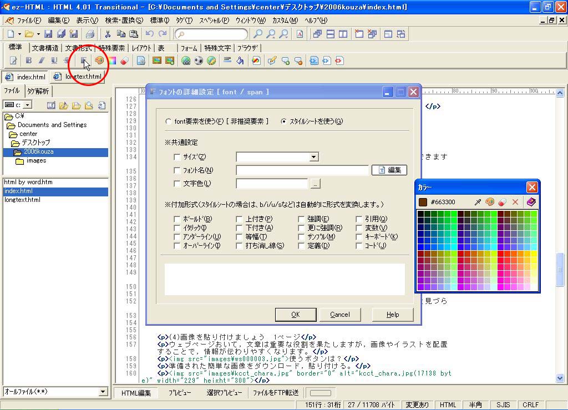Viewport: 568px width, 410px height.
Task: Click the '...' browse button for 文字色
Action: tap(315, 184)
